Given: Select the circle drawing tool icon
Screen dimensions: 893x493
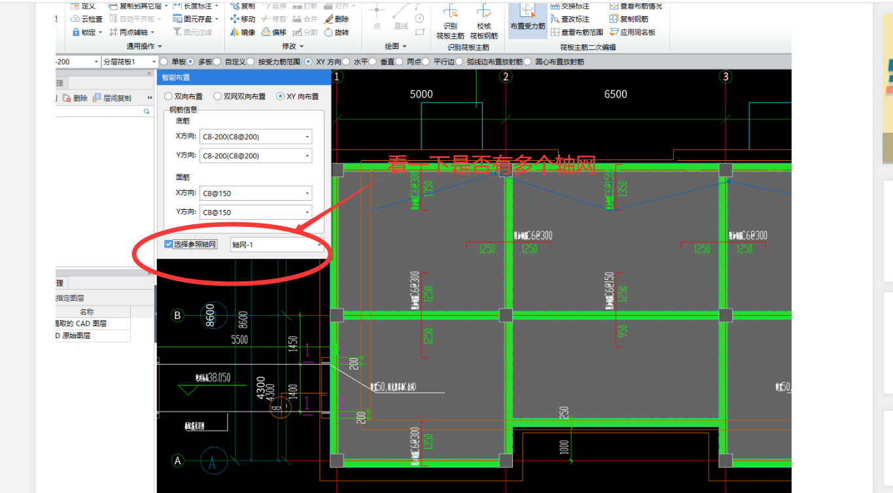Looking at the screenshot, I should 419,18.
